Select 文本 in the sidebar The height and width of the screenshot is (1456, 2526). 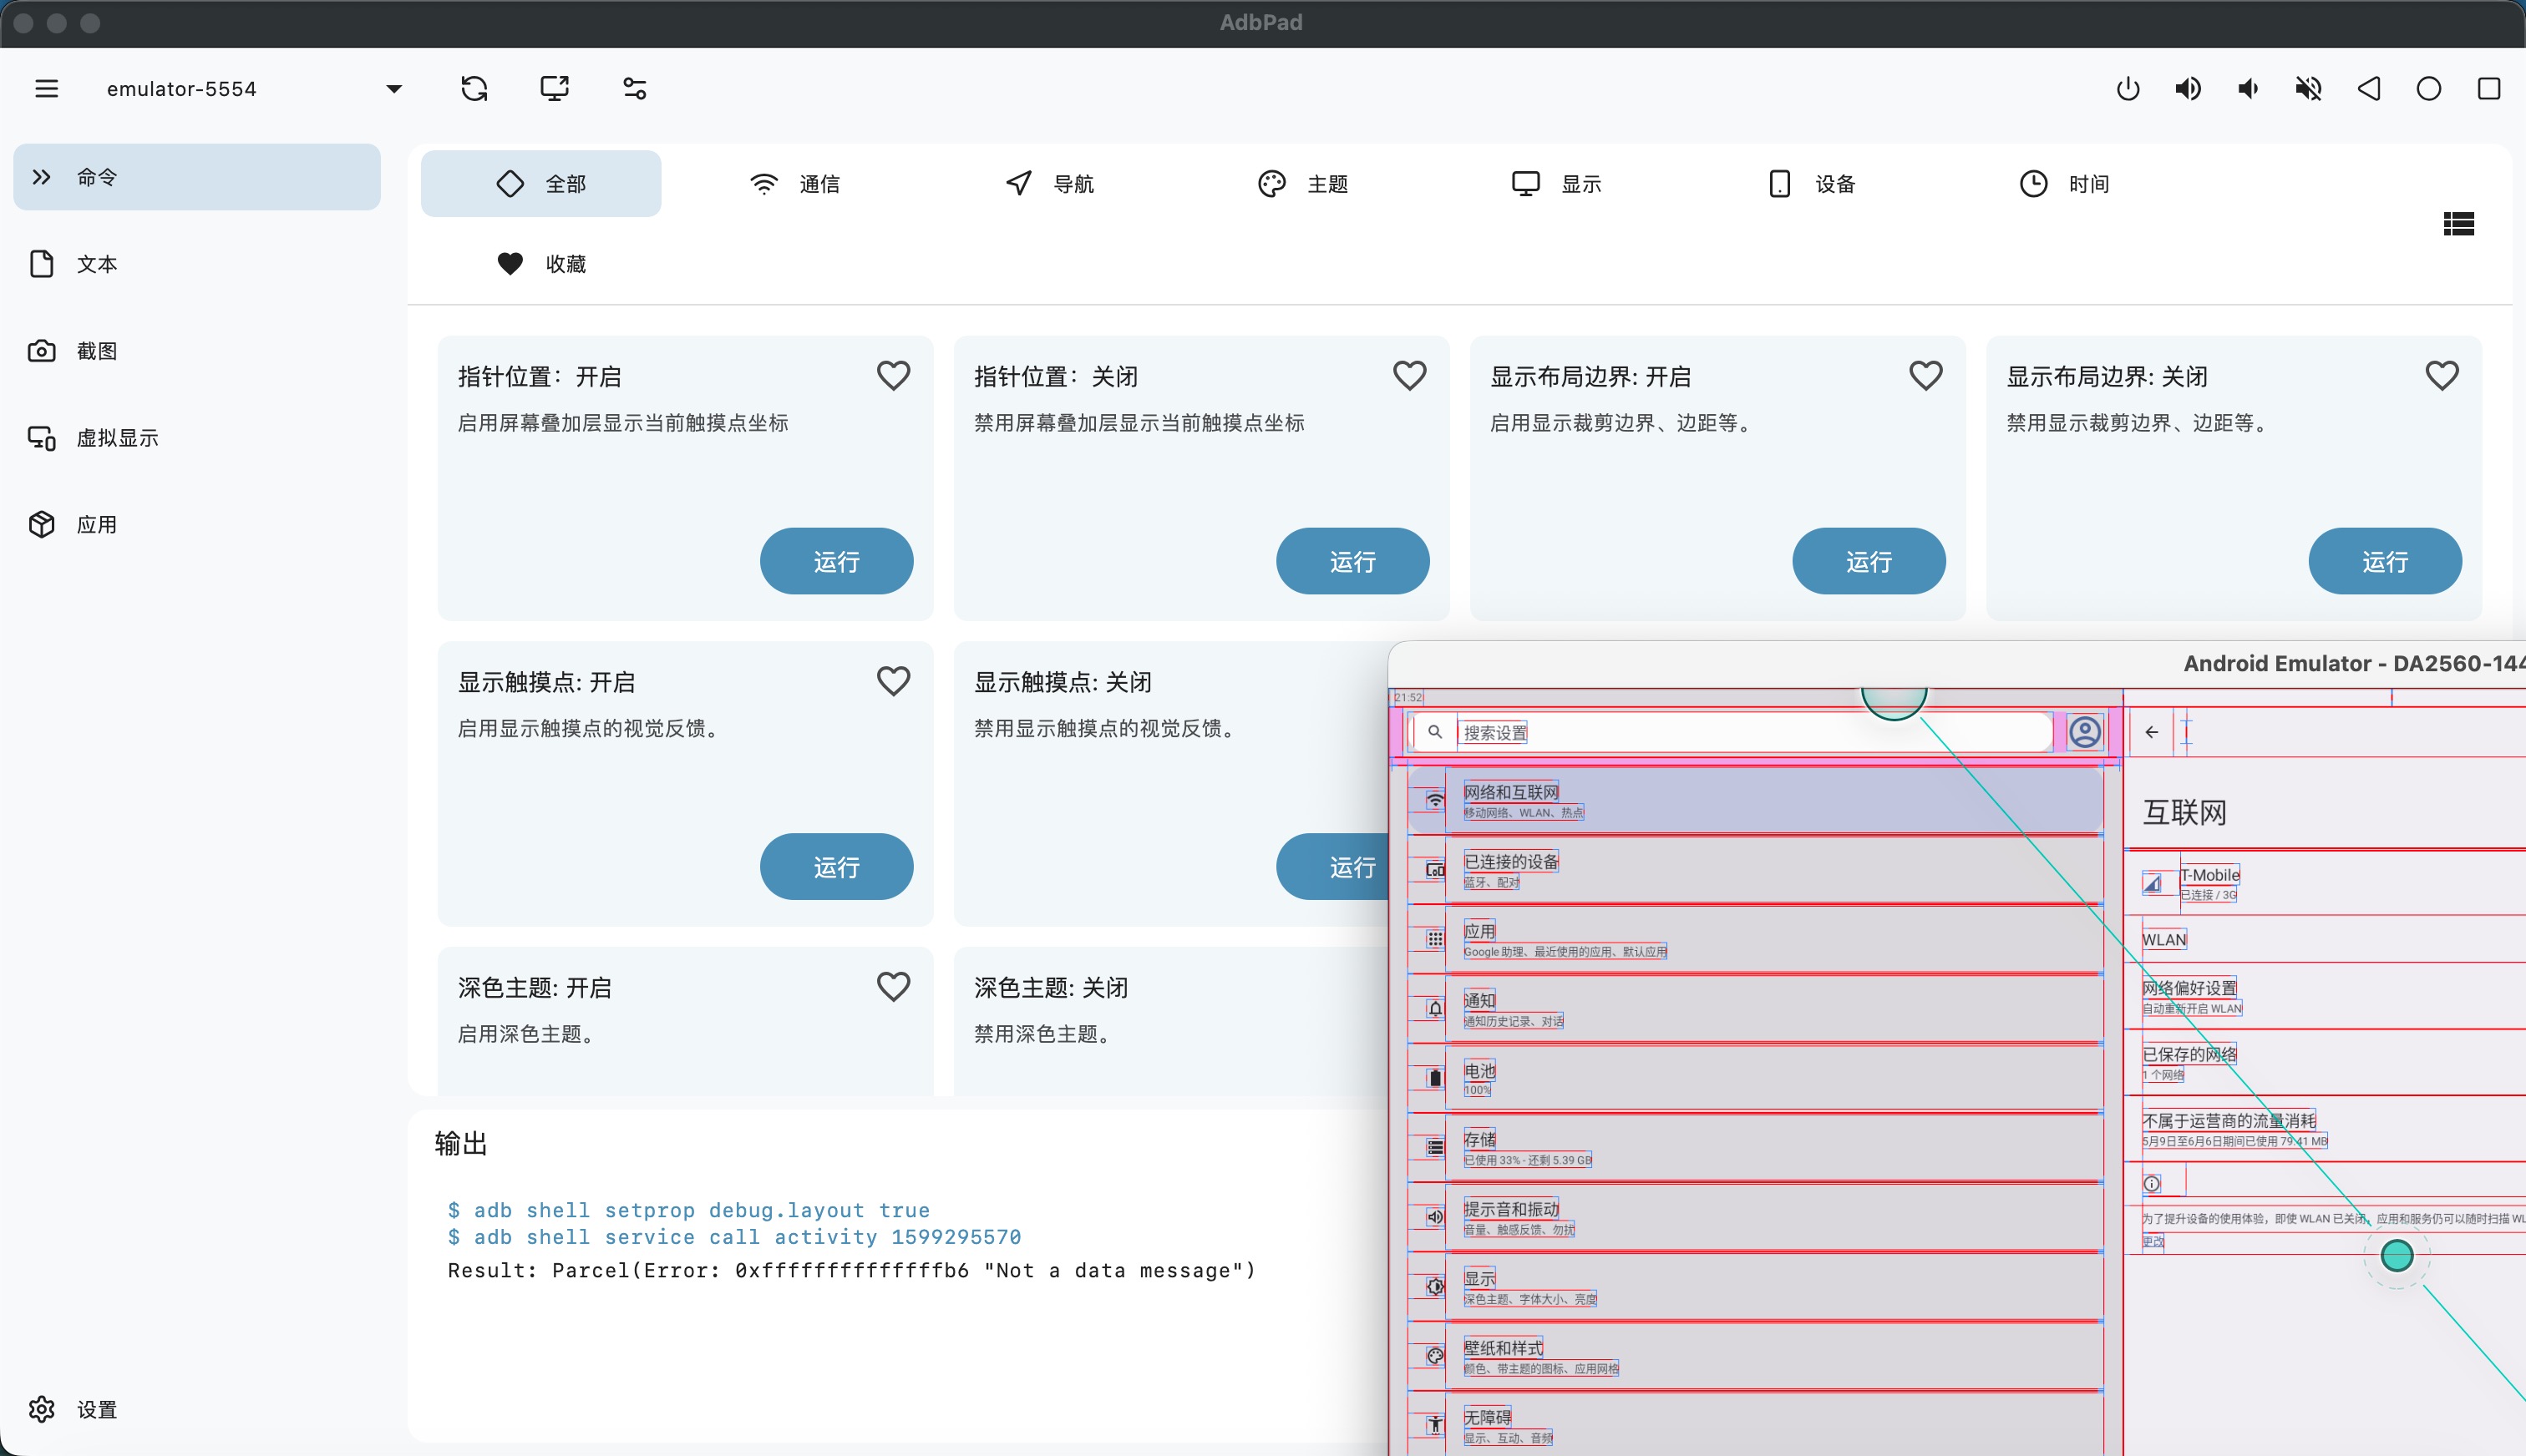tap(197, 264)
